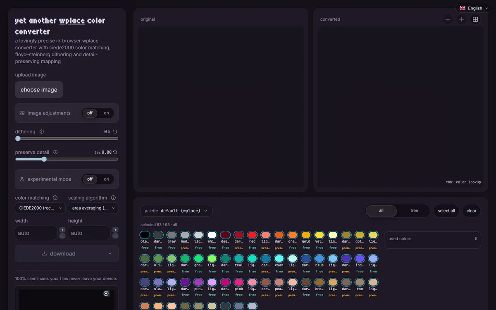Zoom in on the converted preview
The height and width of the screenshot is (310, 496).
462,19
